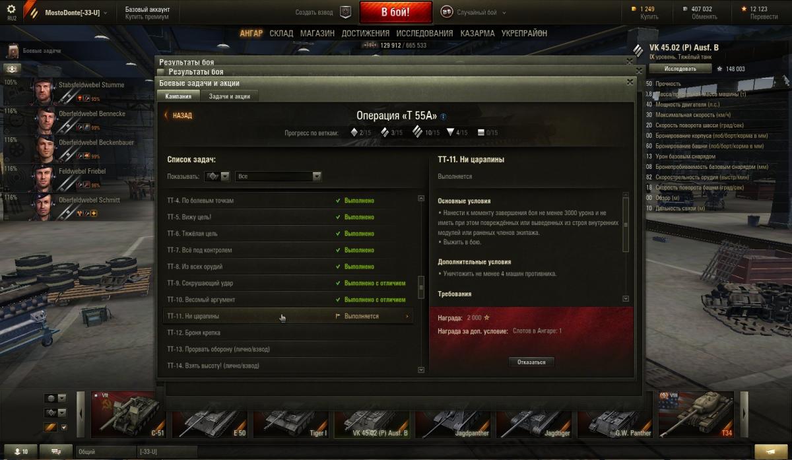Viewport: 792px width, 460px height.
Task: Open the vehicle type filter dropdown in carousel
Action: (x=55, y=412)
